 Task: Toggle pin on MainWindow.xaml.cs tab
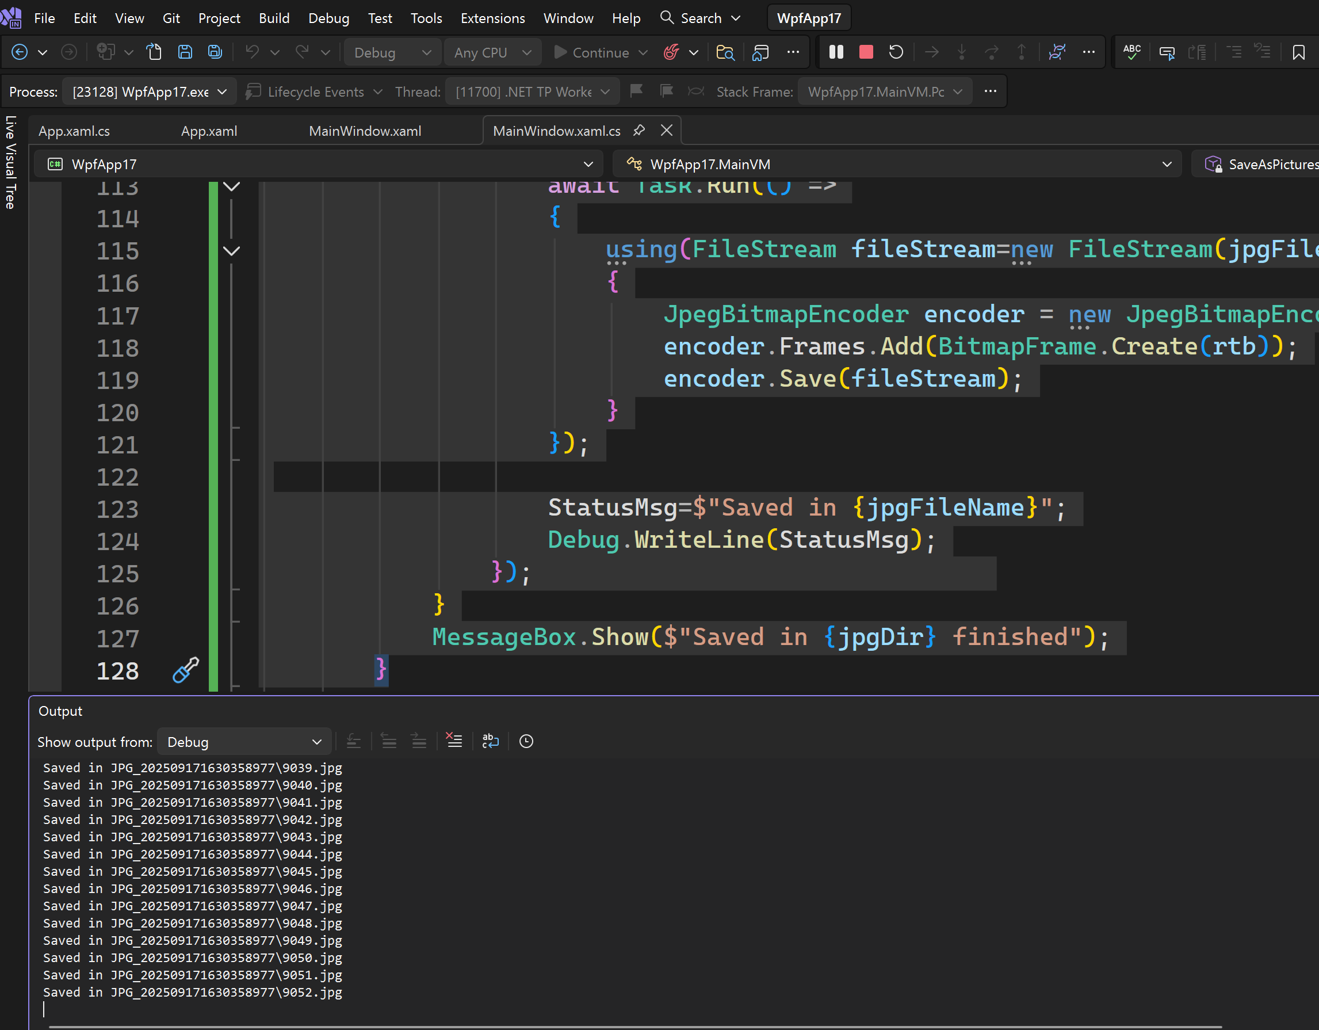pyautogui.click(x=639, y=131)
